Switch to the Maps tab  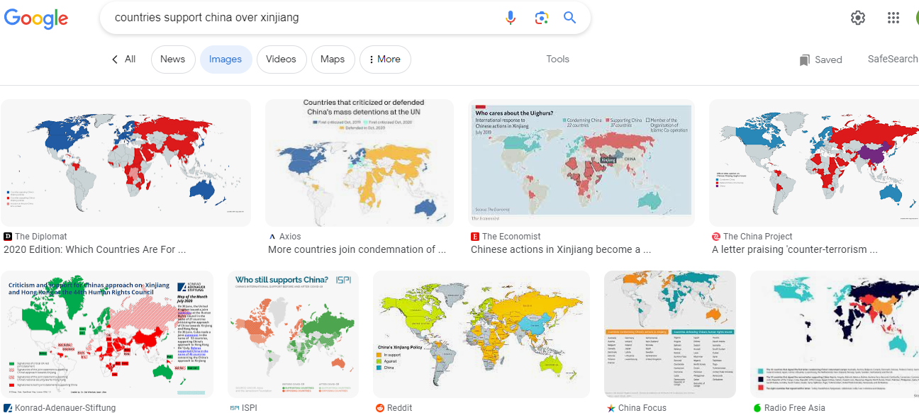point(333,60)
